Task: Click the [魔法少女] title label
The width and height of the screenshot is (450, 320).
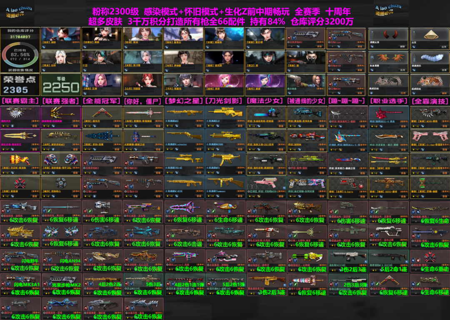Action: [265, 101]
